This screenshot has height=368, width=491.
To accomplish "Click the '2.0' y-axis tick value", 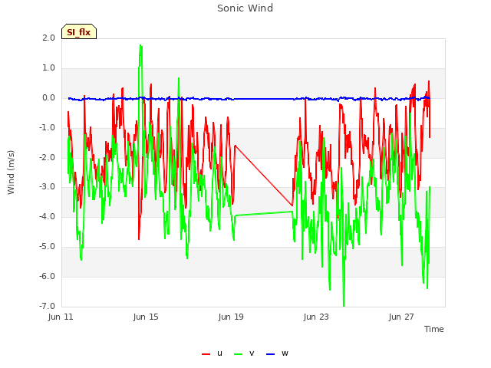I will coord(48,38).
